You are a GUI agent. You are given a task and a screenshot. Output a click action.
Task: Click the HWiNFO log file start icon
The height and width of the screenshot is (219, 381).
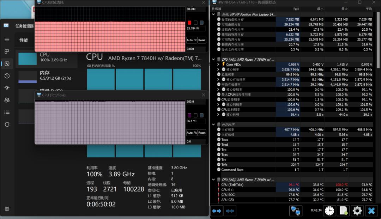click(x=343, y=211)
